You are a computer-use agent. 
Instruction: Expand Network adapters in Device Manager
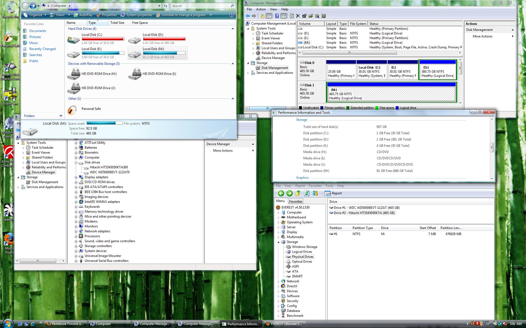pos(76,232)
